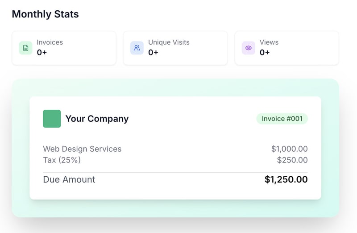Viewport: 357px width, 233px height.
Task: Select the Web Design Services line item
Action: [82, 149]
